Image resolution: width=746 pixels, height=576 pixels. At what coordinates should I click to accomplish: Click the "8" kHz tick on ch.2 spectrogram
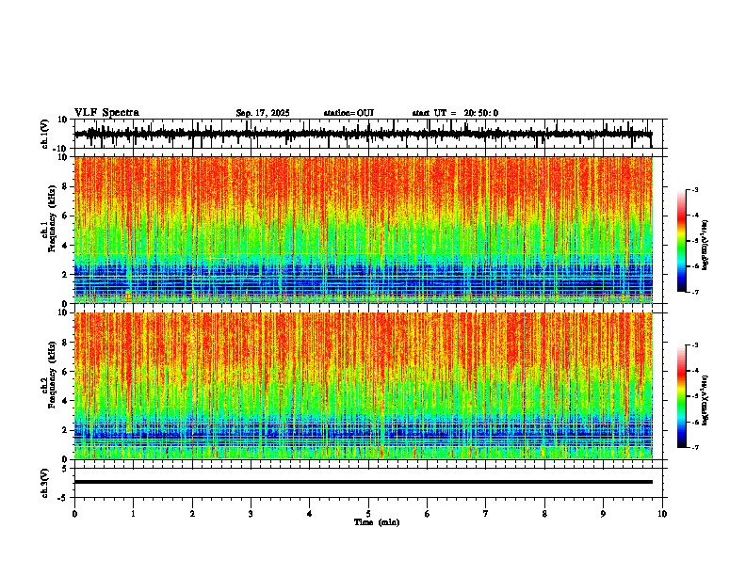pyautogui.click(x=65, y=343)
